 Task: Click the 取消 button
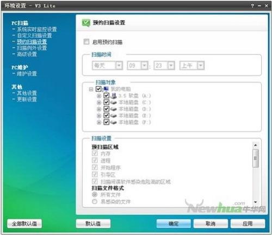(211, 224)
